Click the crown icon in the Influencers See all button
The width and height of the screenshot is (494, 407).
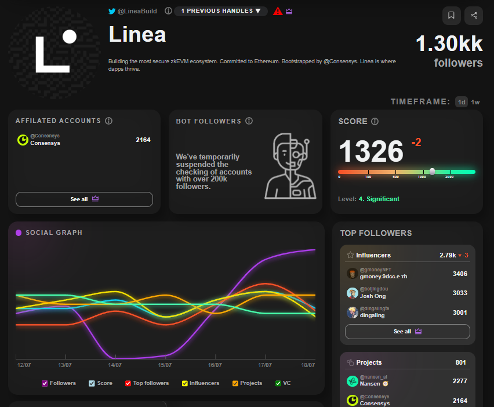(x=418, y=331)
